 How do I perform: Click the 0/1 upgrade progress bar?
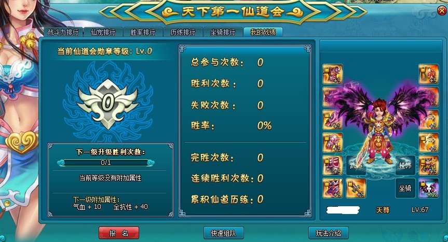(106, 163)
